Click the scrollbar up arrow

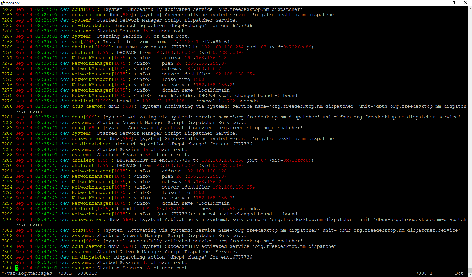(470, 8)
